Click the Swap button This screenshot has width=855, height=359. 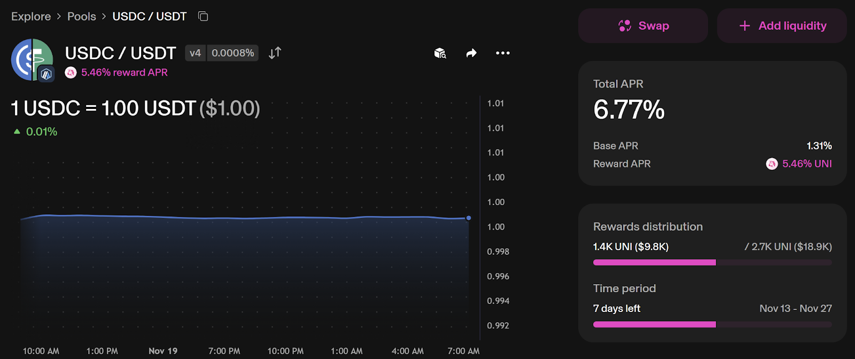coord(643,26)
